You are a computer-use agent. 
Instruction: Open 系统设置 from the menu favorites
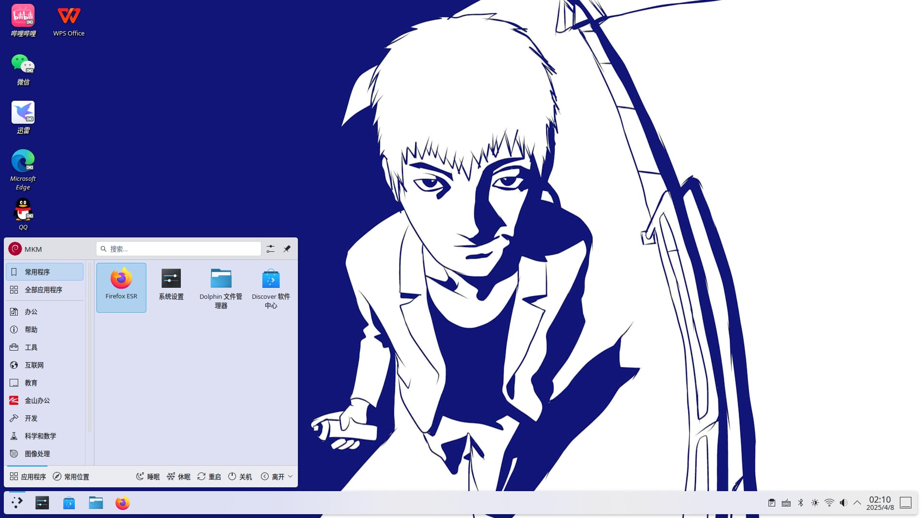[171, 287]
